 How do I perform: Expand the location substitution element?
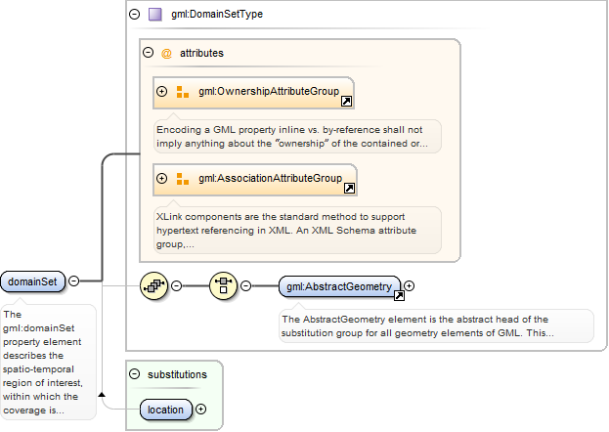(201, 410)
